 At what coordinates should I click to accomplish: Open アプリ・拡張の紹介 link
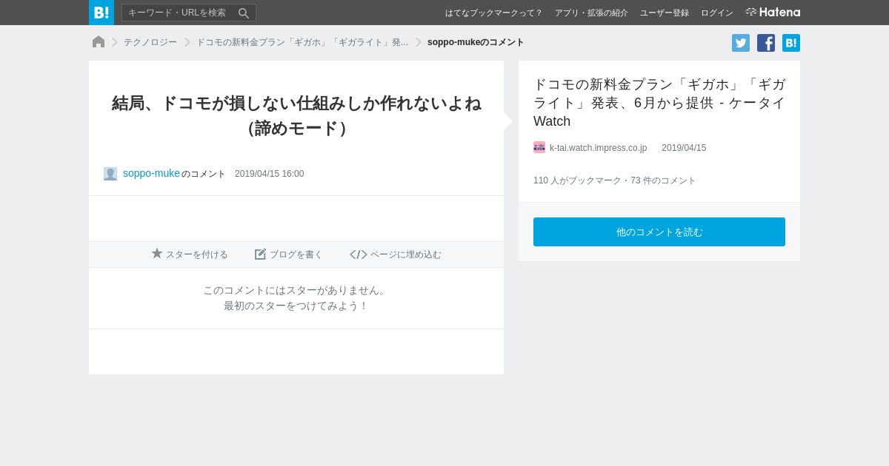point(591,13)
